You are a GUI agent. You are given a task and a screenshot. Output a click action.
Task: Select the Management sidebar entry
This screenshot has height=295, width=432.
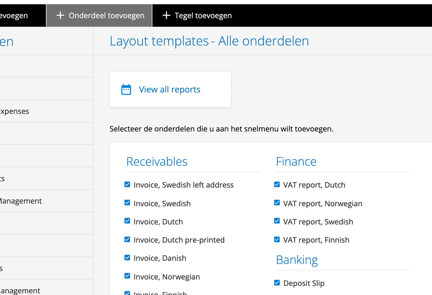point(20,201)
